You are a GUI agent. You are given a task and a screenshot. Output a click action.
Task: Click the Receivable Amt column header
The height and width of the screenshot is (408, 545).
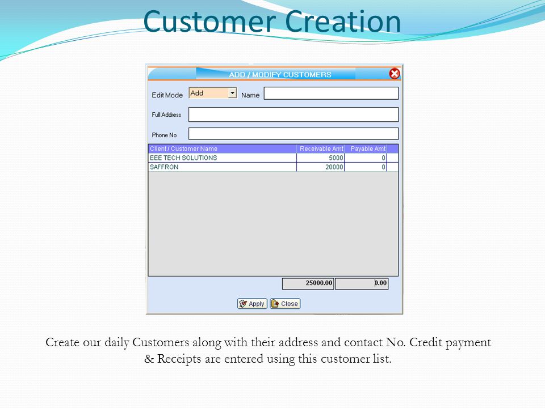[x=320, y=149]
